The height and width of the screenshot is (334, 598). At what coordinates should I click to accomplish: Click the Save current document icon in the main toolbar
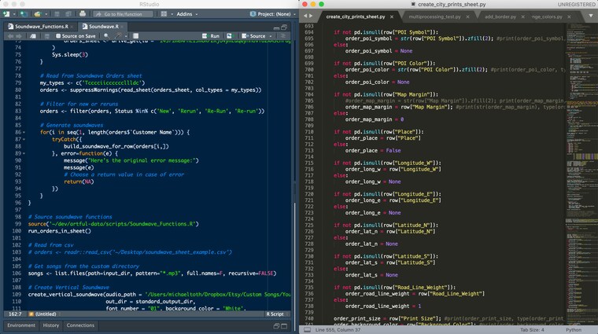57,13
